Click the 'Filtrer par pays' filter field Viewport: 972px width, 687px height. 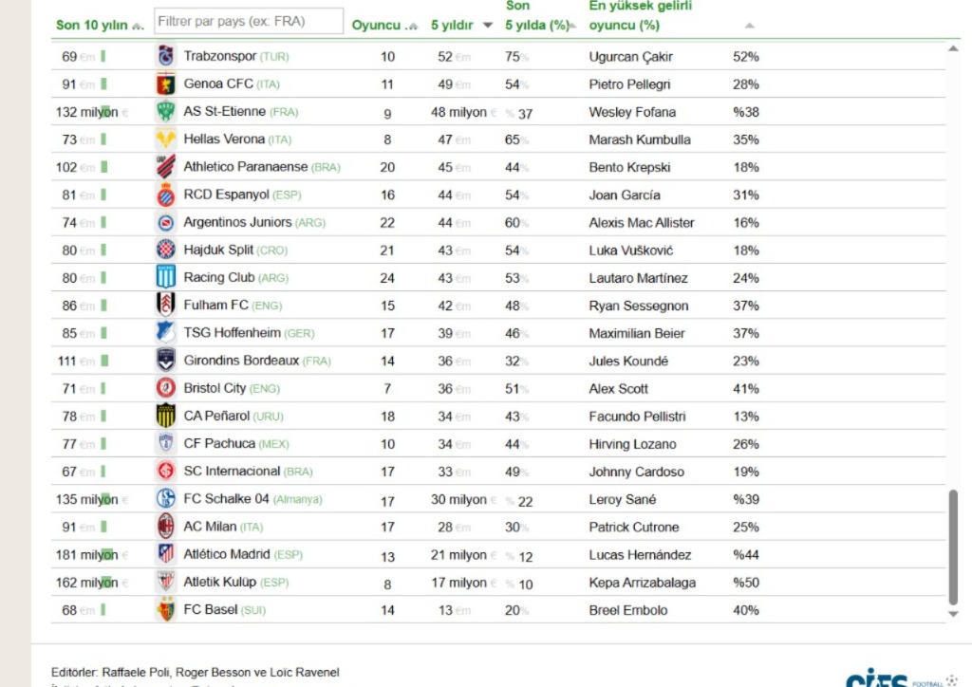[x=248, y=21]
